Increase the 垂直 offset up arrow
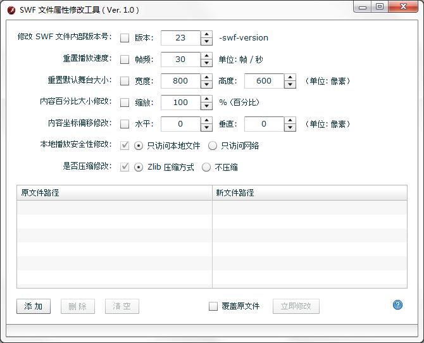The height and width of the screenshot is (343, 424). pos(290,120)
